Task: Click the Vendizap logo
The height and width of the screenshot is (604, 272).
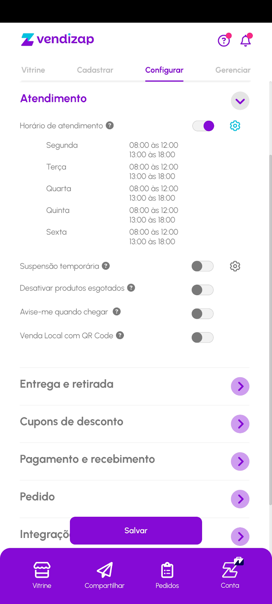Action: tap(58, 39)
